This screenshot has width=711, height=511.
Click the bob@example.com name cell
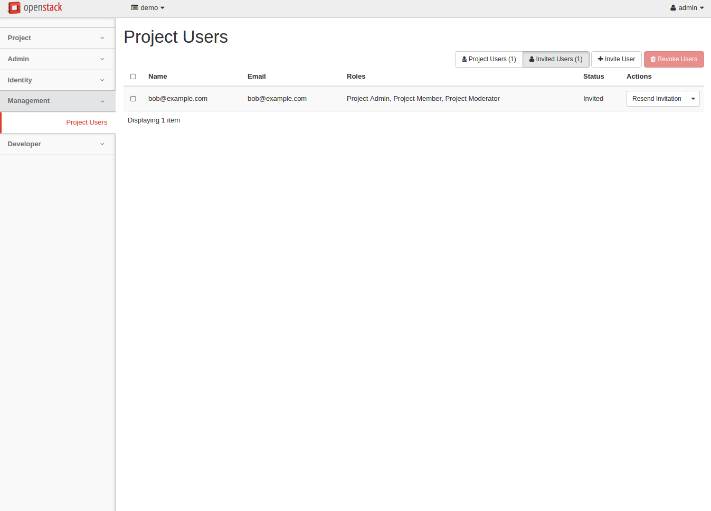pyautogui.click(x=178, y=99)
